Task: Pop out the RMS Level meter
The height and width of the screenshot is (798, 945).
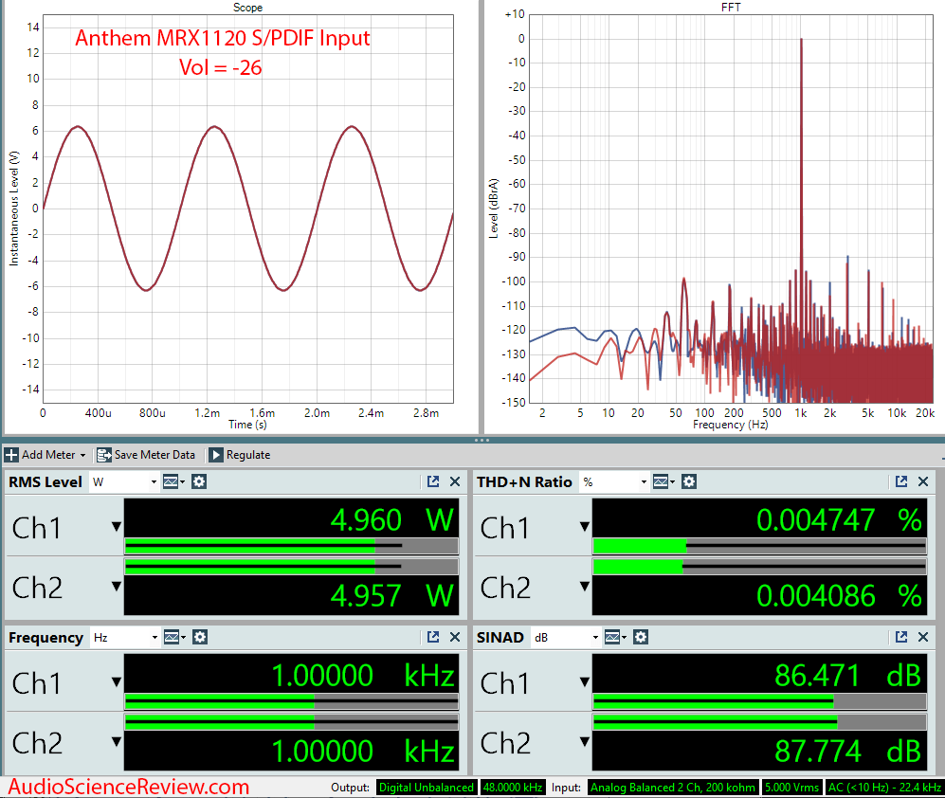Action: (x=433, y=481)
